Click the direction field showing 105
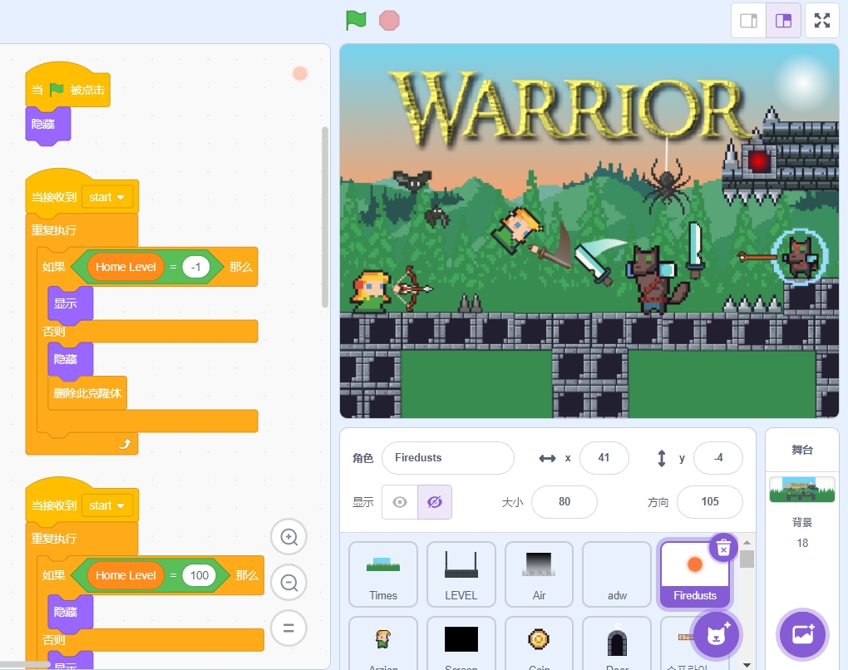848x670 pixels. [x=709, y=502]
